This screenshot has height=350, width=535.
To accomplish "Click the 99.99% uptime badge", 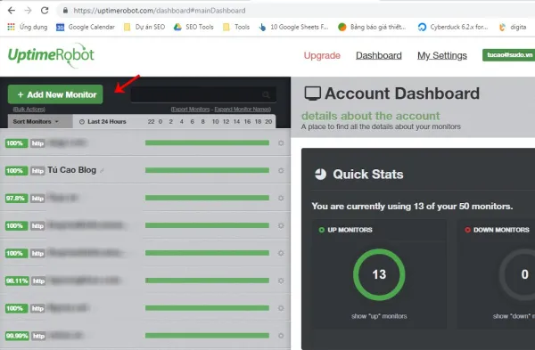I will coord(17,336).
